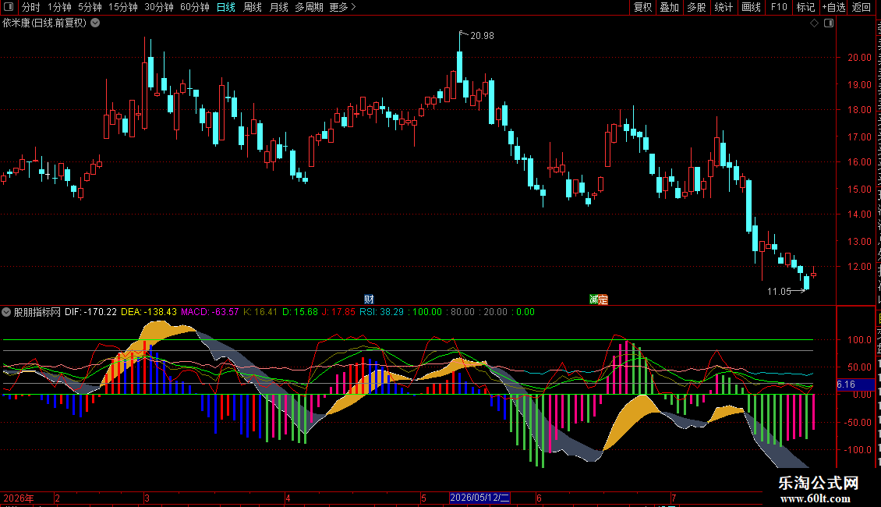The image size is (881, 507).
Task: Open the 多股 multi-stock view
Action: (x=696, y=7)
